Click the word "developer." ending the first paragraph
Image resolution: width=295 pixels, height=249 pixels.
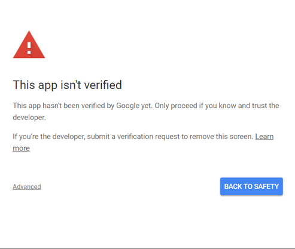tap(29, 118)
